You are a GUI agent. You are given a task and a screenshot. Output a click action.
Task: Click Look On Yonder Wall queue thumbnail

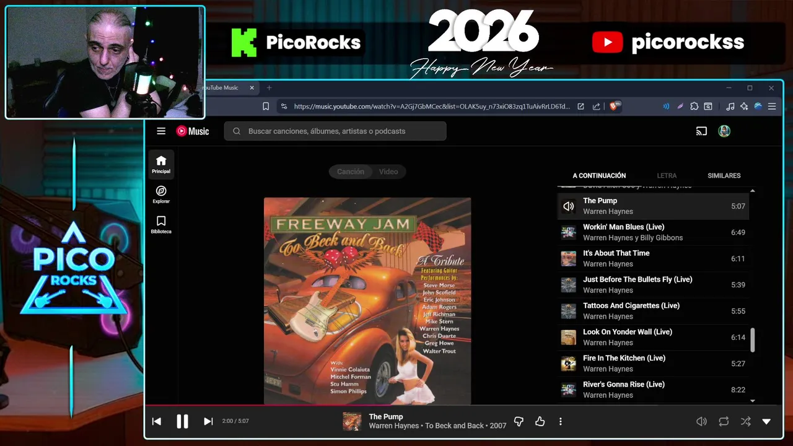[x=569, y=337]
